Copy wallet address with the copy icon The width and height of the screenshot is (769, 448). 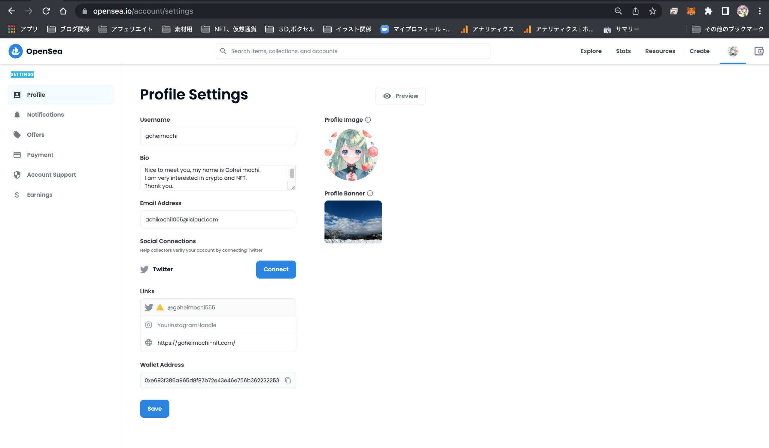(288, 380)
